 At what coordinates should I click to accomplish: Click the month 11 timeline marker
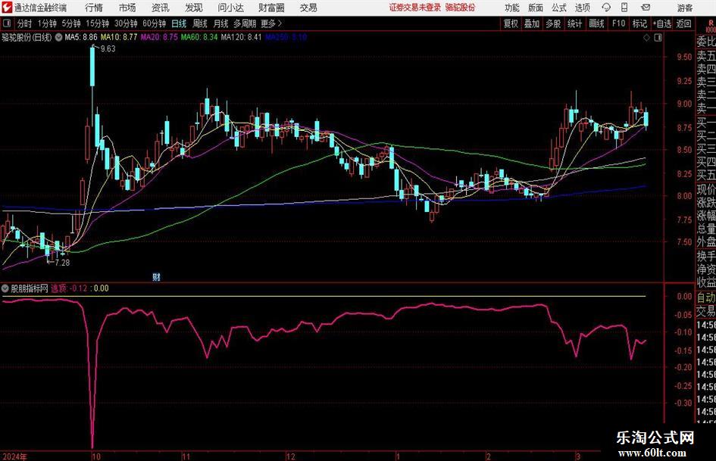click(186, 456)
